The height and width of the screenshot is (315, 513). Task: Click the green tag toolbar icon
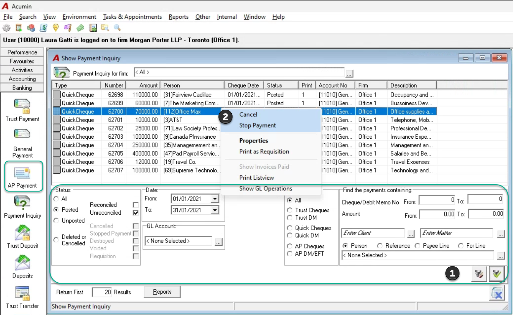(80, 28)
